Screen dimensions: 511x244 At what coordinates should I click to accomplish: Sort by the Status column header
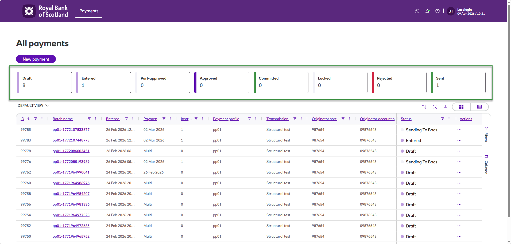tap(406, 119)
